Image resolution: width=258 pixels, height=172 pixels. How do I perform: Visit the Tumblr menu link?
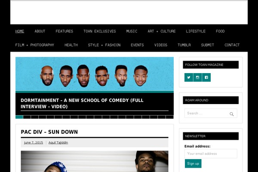184,45
